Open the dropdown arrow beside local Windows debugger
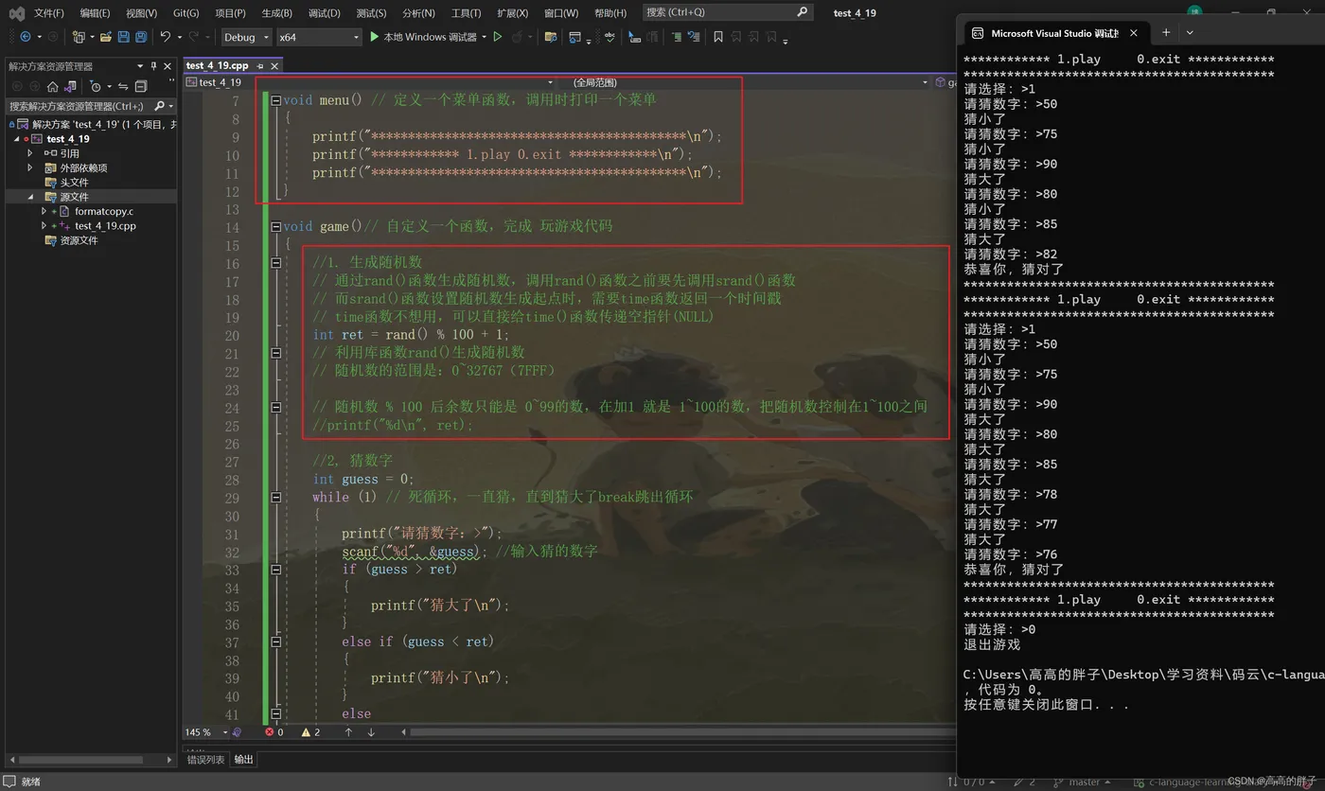1325x791 pixels. pos(484,37)
